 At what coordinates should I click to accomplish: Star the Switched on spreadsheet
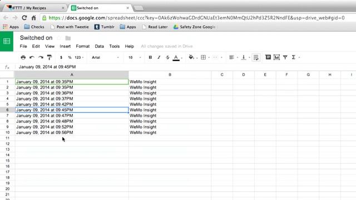[59, 38]
